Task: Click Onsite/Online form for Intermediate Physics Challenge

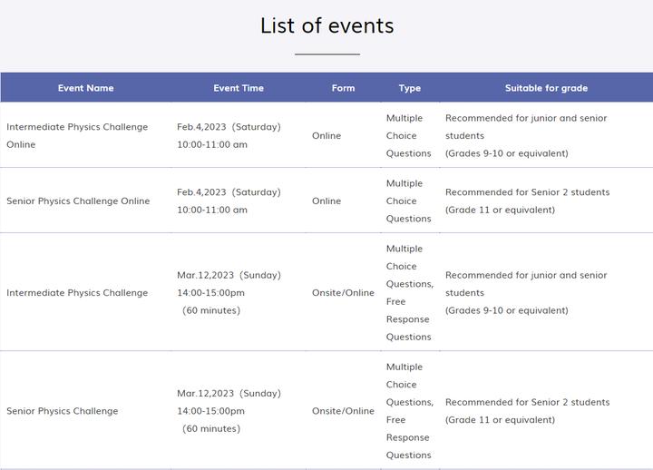Action: 343,292
